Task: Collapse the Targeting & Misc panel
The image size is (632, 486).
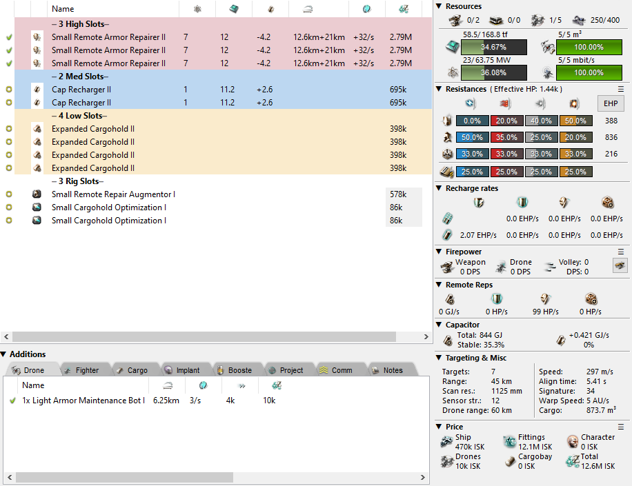Action: (440, 358)
